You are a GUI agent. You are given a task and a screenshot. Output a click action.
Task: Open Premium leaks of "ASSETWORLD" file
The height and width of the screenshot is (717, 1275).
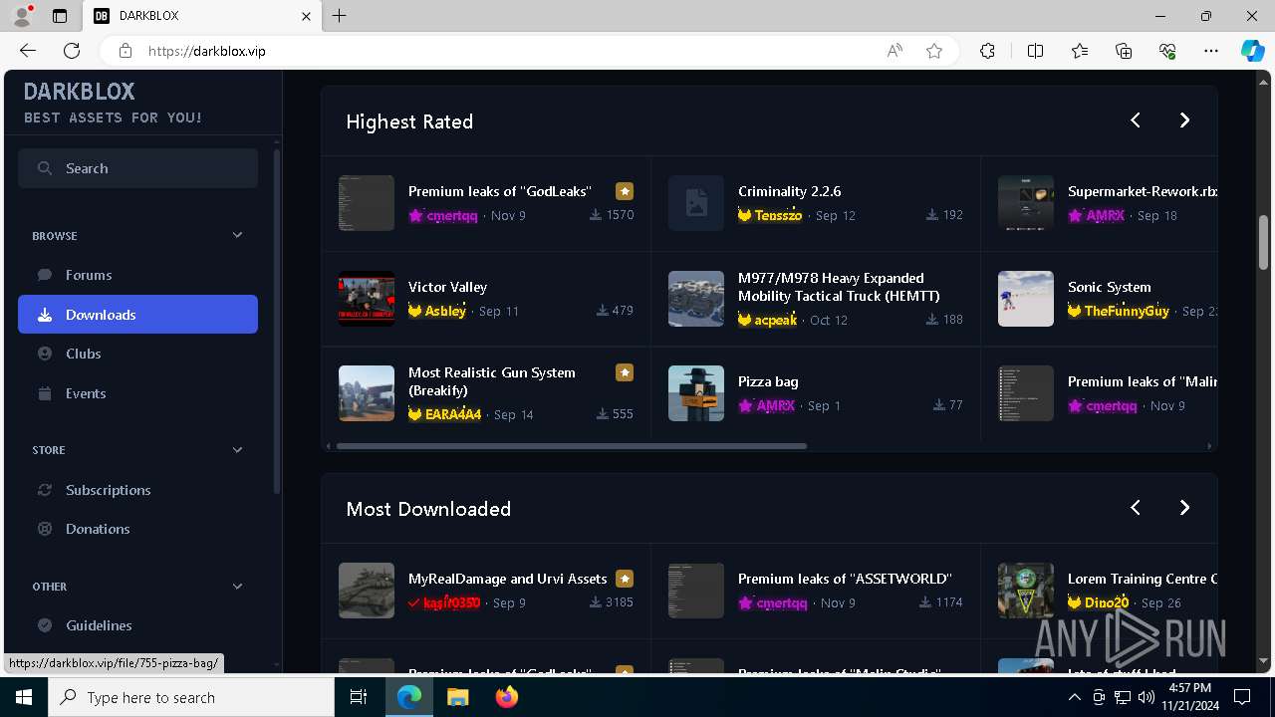click(x=845, y=579)
